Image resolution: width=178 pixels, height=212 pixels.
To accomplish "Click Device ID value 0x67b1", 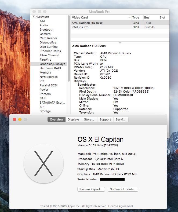I will point(105,74).
